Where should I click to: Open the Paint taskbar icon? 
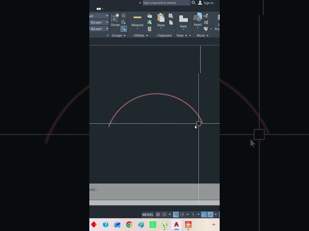pyautogui.click(x=141, y=224)
